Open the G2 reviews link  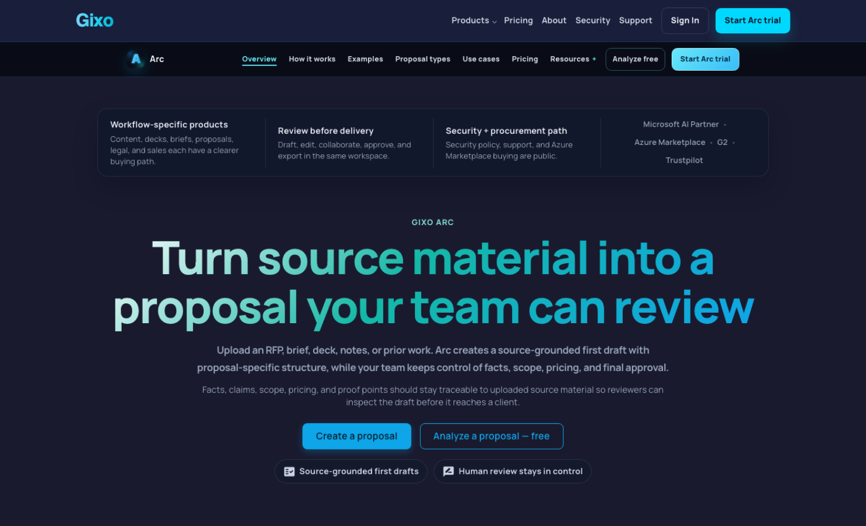pyautogui.click(x=723, y=143)
